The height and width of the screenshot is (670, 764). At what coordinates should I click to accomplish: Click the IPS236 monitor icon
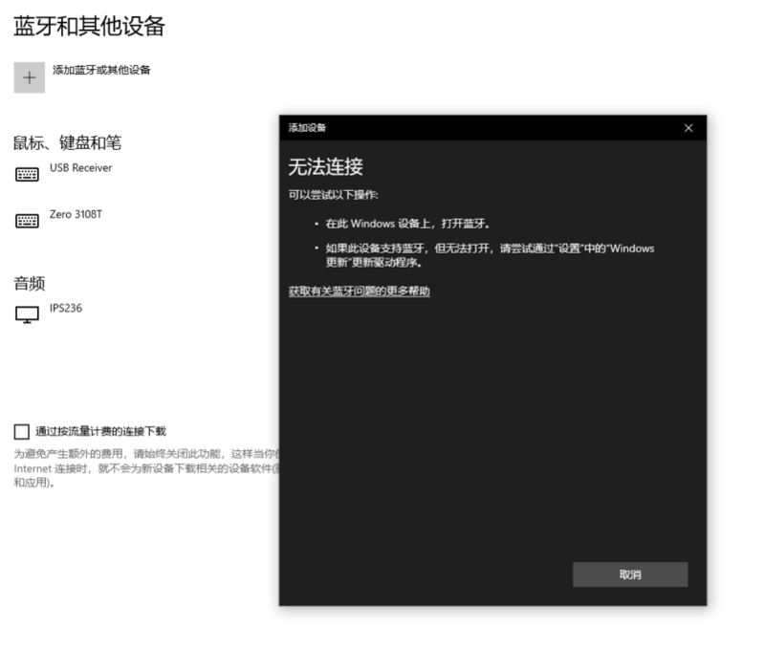tap(28, 314)
